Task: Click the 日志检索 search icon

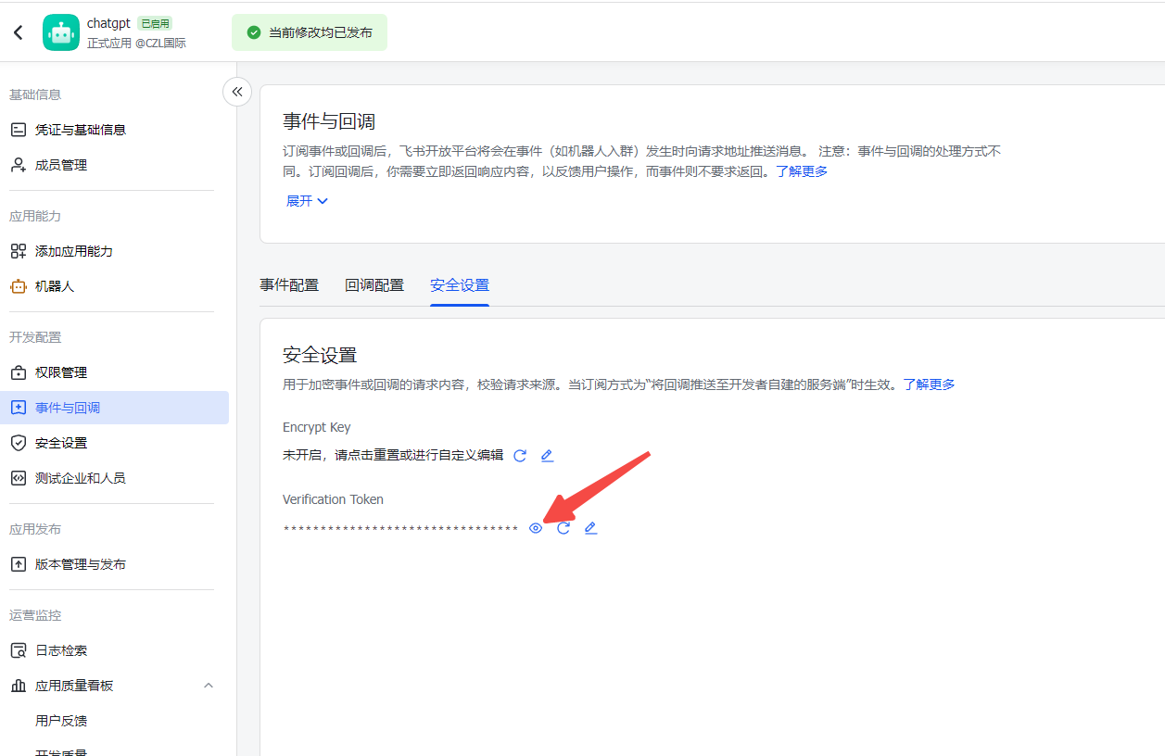Action: tap(19, 650)
